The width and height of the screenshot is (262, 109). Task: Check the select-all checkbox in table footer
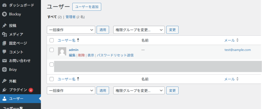[x=52, y=79]
